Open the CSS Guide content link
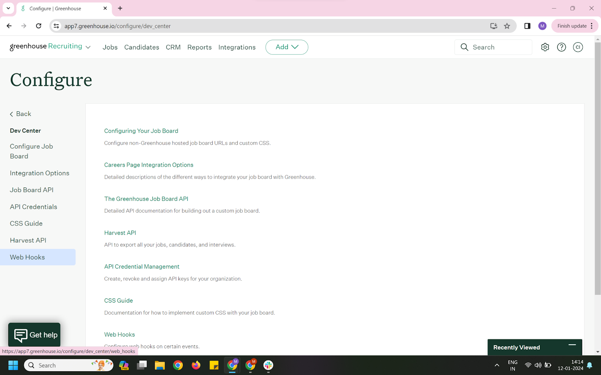This screenshot has height=375, width=601. click(x=118, y=301)
